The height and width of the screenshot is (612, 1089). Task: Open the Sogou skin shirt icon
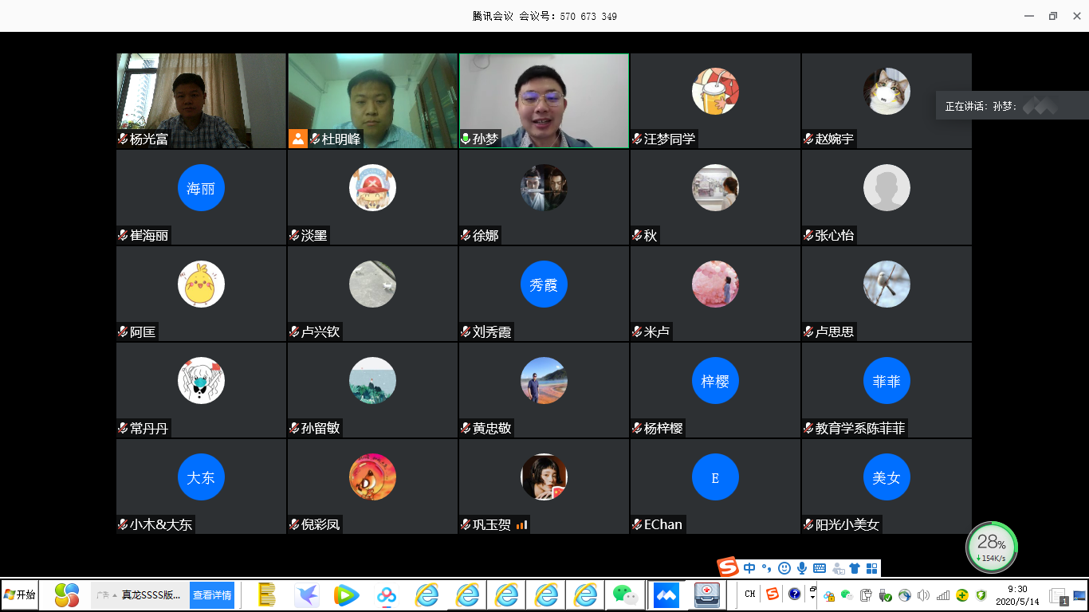tap(855, 568)
